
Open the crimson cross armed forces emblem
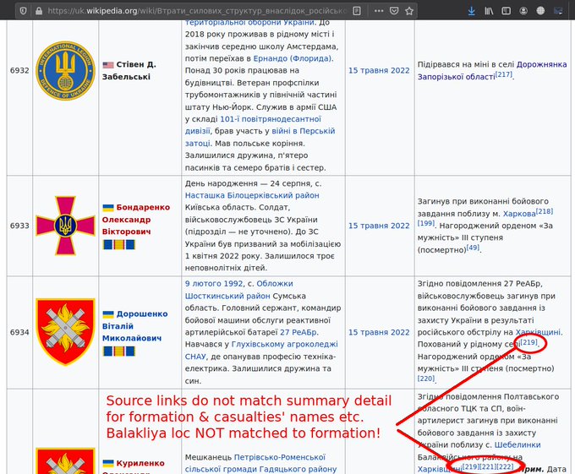(x=65, y=226)
